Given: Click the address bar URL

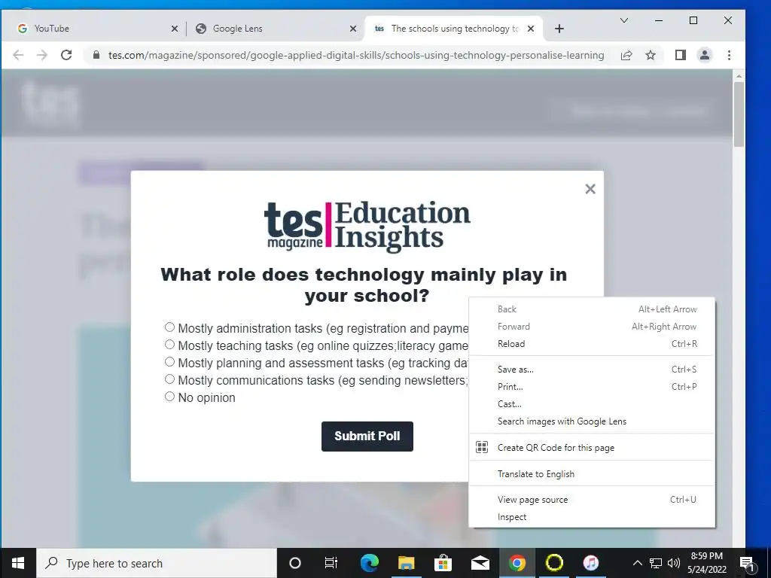Looking at the screenshot, I should coord(356,55).
